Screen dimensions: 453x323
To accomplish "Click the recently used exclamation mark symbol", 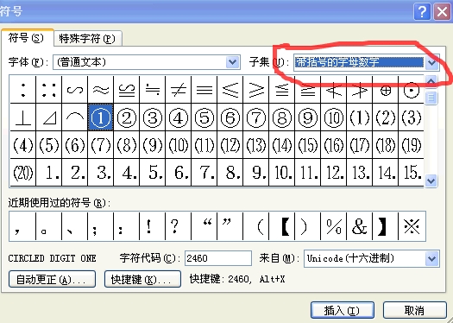I will (x=152, y=226).
